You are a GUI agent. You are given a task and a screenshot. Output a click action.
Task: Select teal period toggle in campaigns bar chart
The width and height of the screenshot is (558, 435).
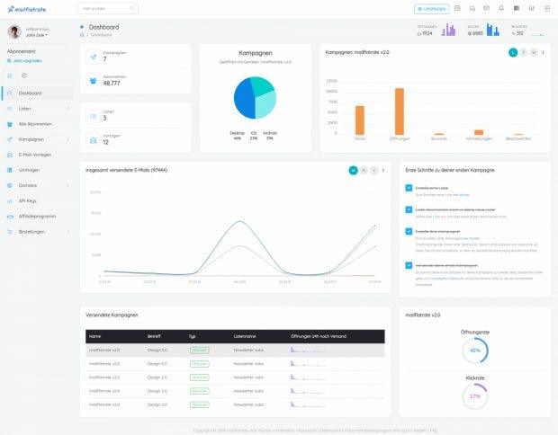[513, 53]
